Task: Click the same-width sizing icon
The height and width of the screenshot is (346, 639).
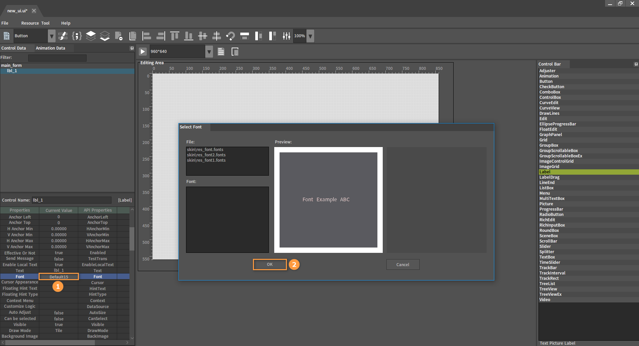Action: pos(244,36)
